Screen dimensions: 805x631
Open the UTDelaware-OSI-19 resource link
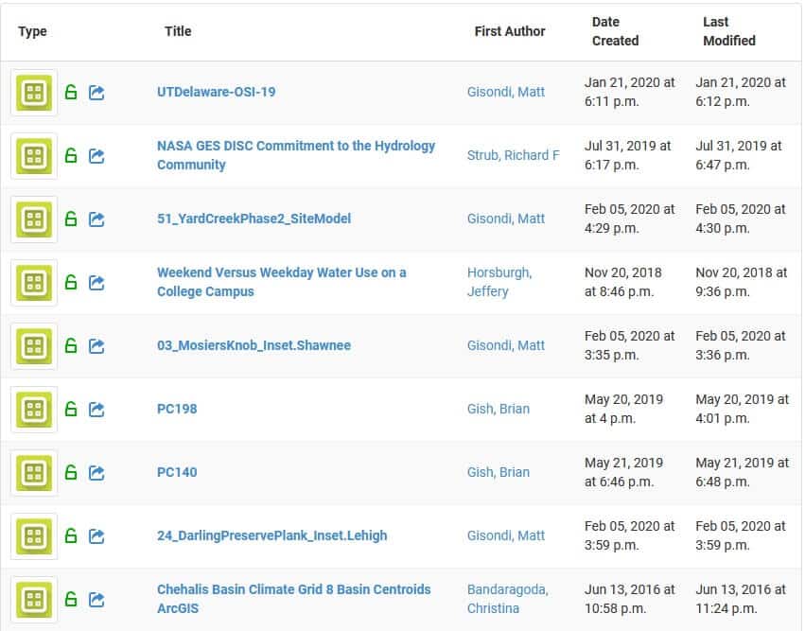(216, 92)
